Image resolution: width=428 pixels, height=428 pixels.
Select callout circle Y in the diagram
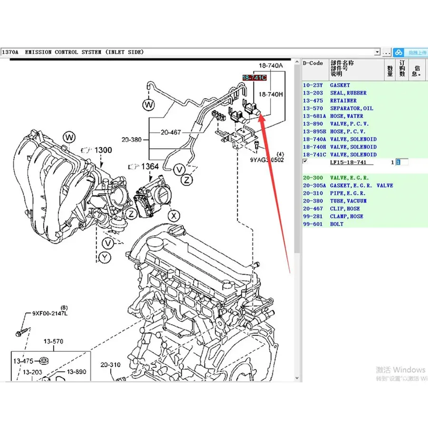click(x=105, y=256)
